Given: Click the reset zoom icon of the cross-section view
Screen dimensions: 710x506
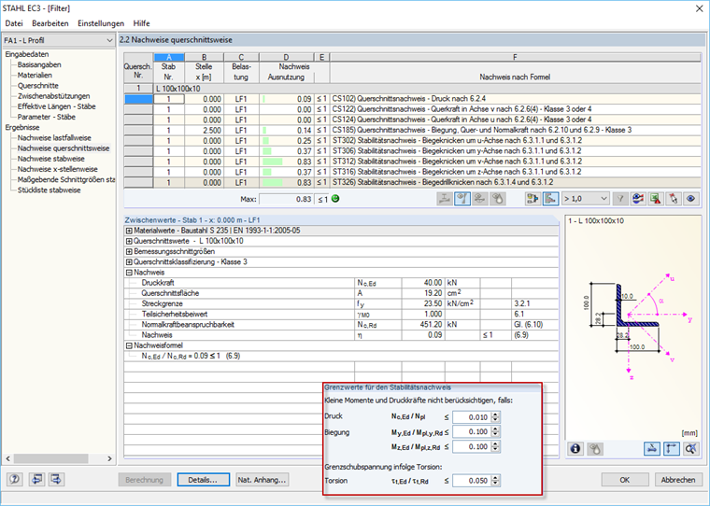Looking at the screenshot, I should coord(690,449).
